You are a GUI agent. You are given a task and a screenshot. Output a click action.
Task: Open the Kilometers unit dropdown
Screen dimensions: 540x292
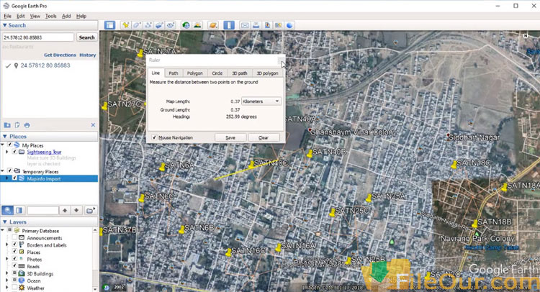point(261,101)
